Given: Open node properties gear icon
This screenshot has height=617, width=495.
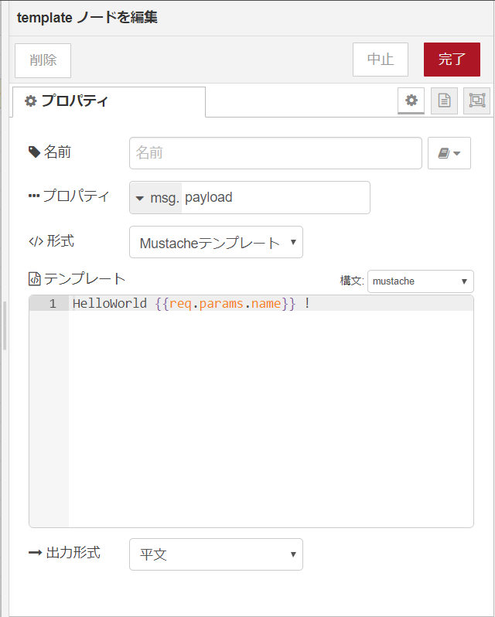Looking at the screenshot, I should point(411,101).
